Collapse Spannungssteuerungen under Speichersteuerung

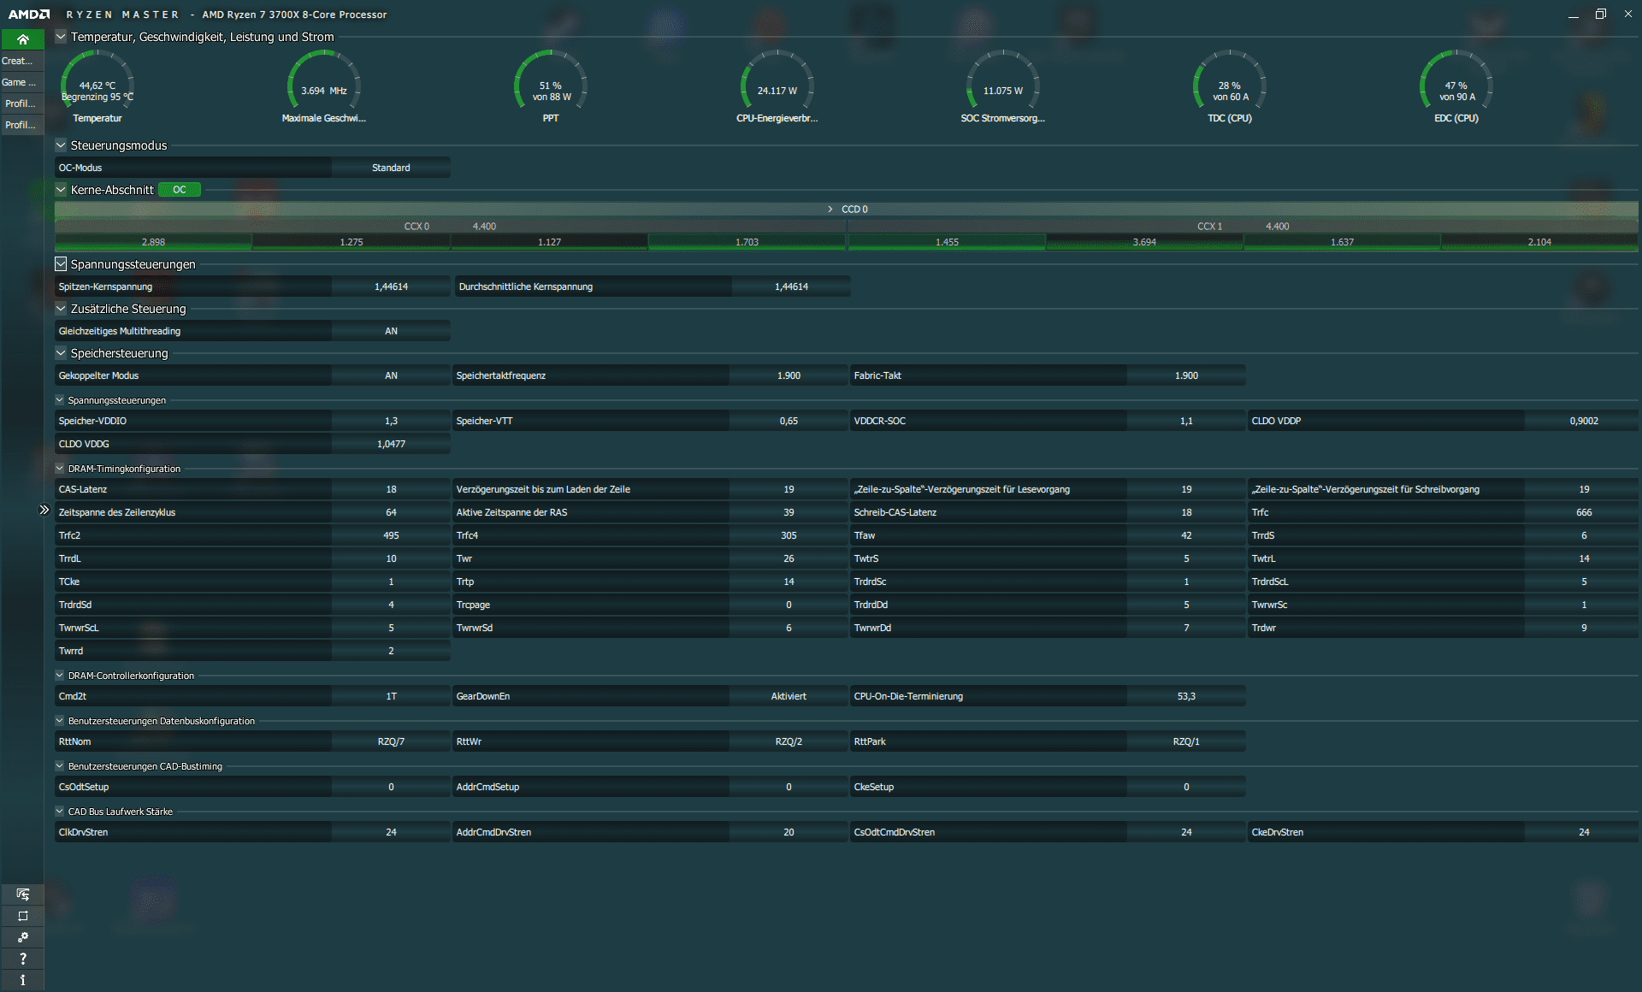60,400
